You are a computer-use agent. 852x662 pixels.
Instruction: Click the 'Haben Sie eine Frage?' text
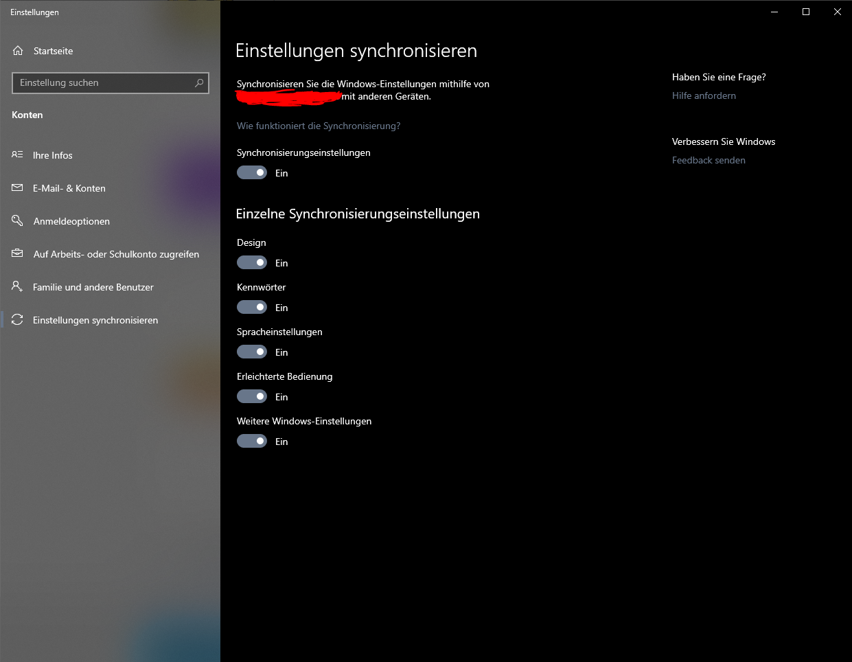tap(719, 77)
